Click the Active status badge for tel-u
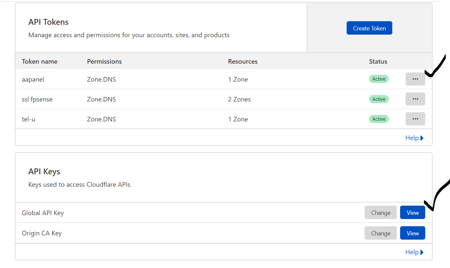Screen dimensions: 450x268 coord(379,119)
